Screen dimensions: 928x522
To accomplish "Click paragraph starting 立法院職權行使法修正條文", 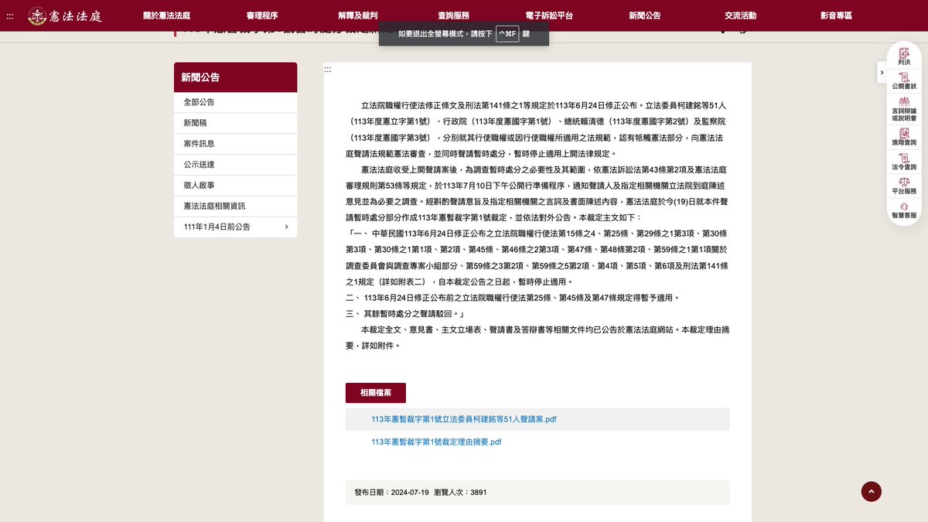I will click(x=537, y=129).
